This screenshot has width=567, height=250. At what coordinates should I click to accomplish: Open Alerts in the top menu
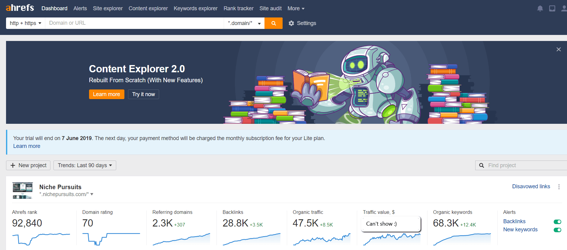(80, 8)
